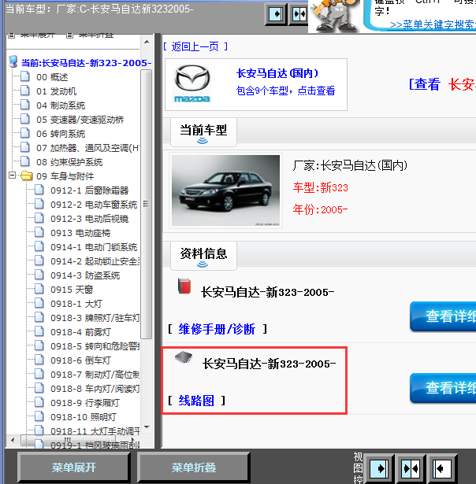Image resolution: width=476 pixels, height=484 pixels.
Task: Click the 菜单关键字搜索 link
Action: (433, 24)
